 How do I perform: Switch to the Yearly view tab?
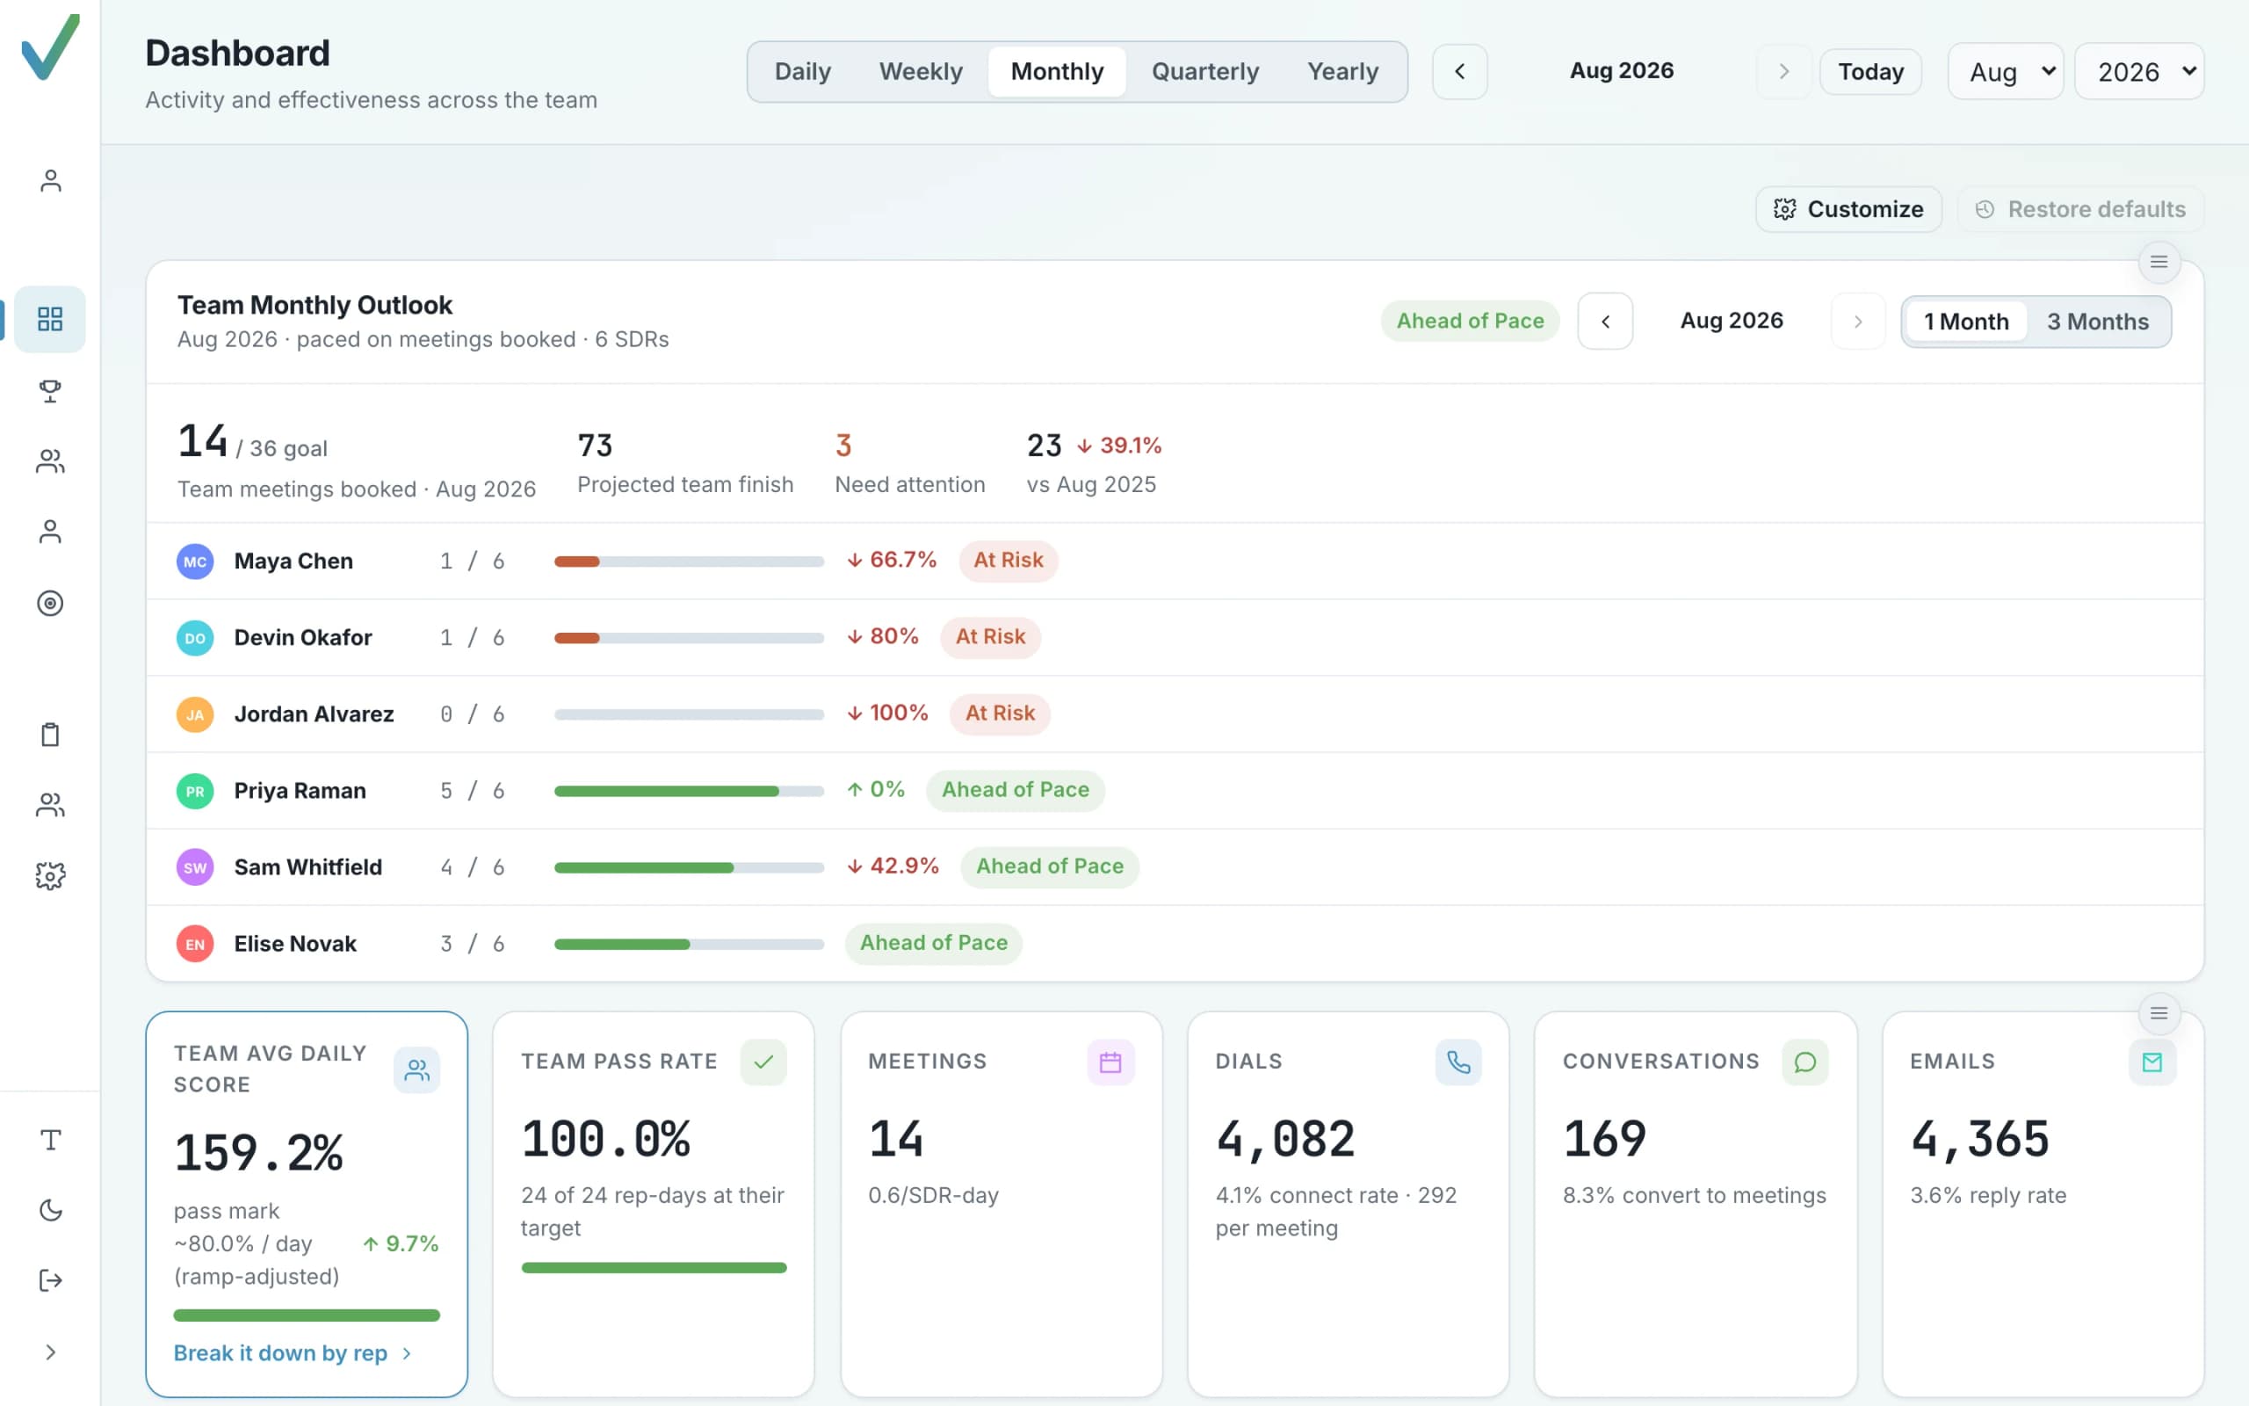pyautogui.click(x=1343, y=71)
